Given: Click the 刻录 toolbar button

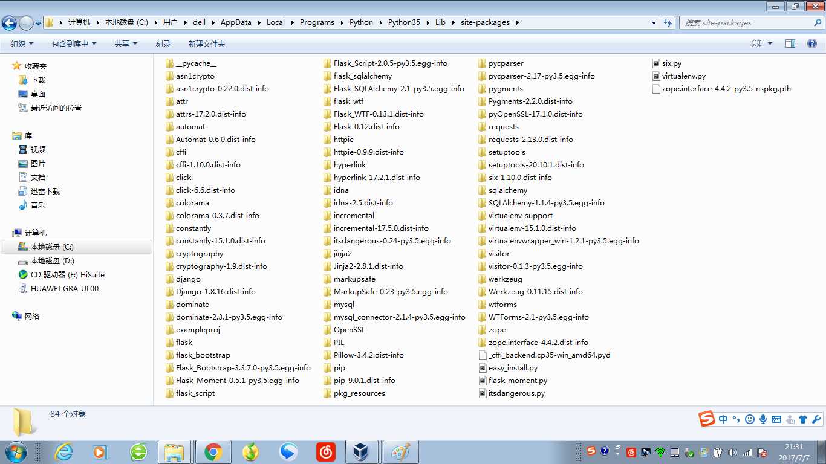Looking at the screenshot, I should pos(163,43).
